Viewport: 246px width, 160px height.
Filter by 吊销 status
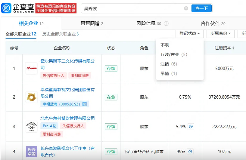[169, 73]
